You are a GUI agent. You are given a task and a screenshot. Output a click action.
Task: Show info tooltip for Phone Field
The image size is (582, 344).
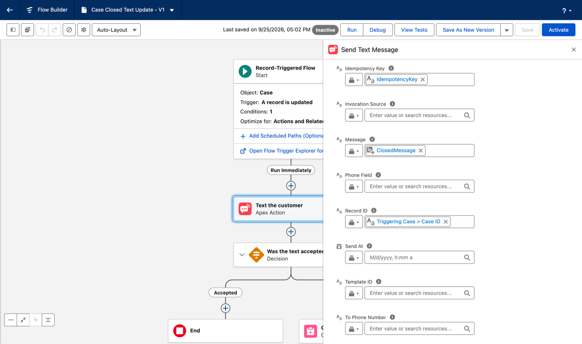tap(378, 175)
